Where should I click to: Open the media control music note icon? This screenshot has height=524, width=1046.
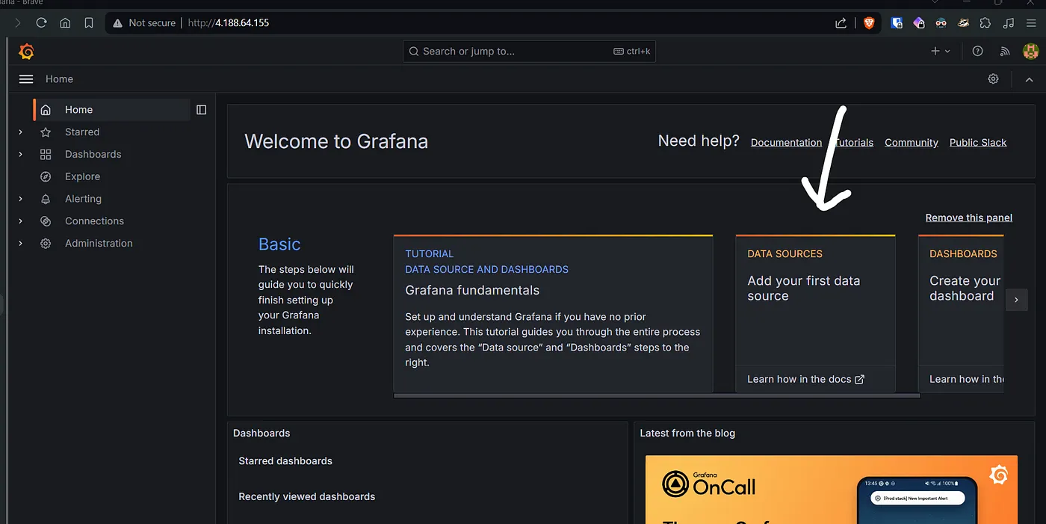1009,23
